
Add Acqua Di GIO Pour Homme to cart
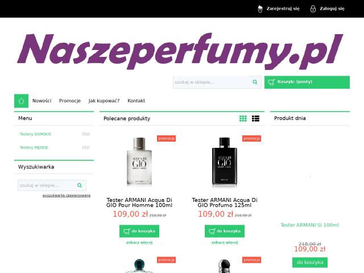tap(139, 231)
